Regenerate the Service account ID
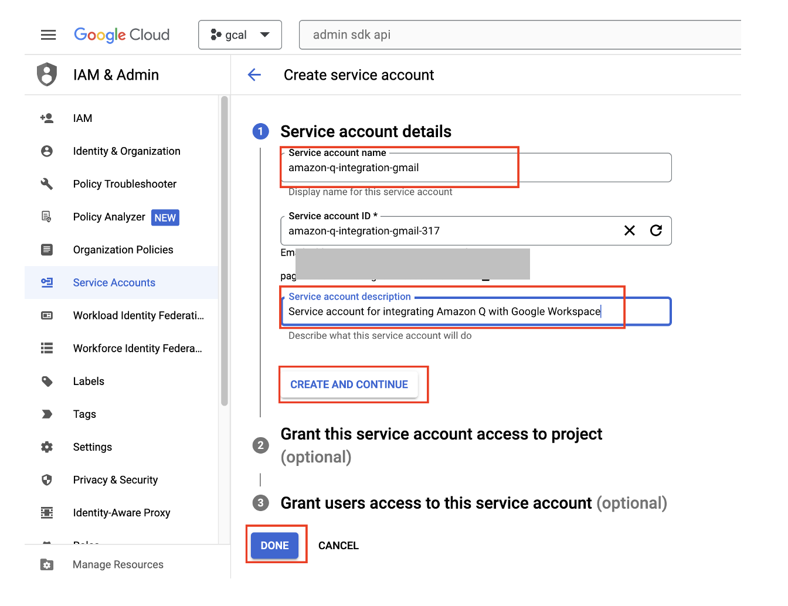The image size is (788, 606). coord(656,231)
